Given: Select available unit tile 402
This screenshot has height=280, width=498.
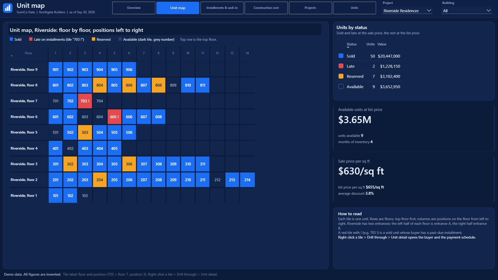Looking at the screenshot, I should click(70, 148).
